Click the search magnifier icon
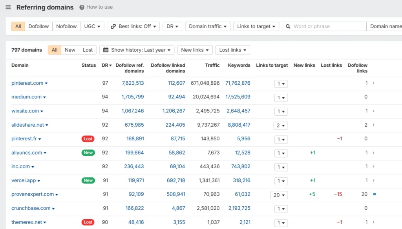The image size is (402, 229). (x=288, y=26)
